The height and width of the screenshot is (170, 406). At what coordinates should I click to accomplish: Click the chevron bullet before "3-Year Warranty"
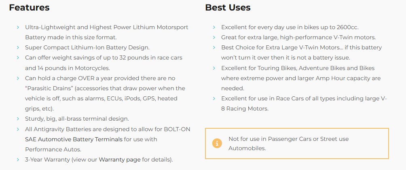[18, 159]
